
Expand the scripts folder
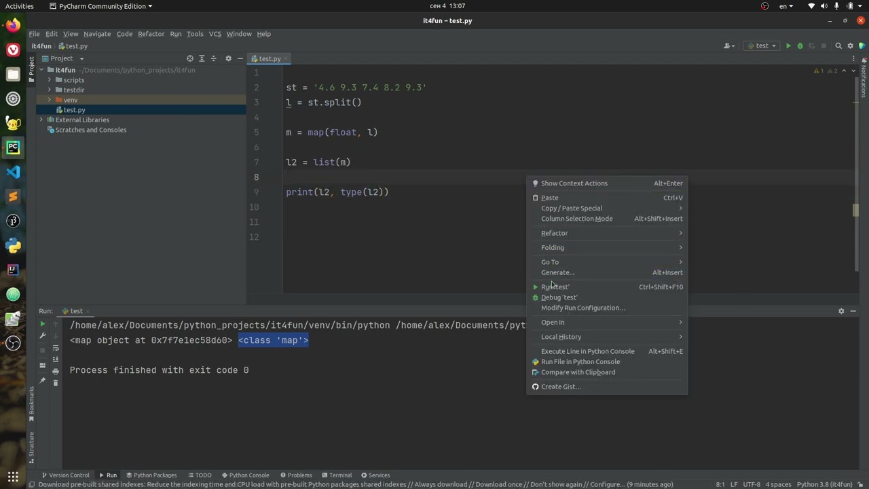coord(49,80)
